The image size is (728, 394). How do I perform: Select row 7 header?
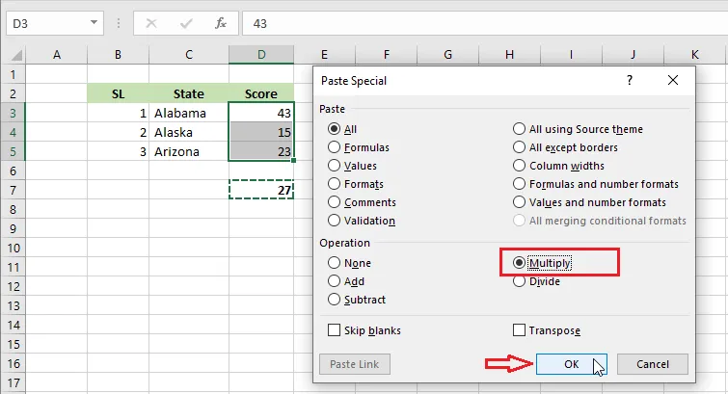click(x=13, y=191)
